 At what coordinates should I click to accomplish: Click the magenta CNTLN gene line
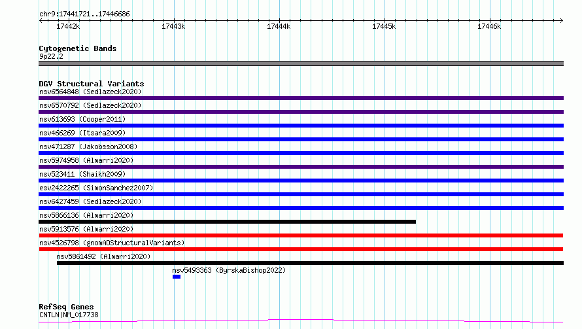pyautogui.click(x=301, y=321)
